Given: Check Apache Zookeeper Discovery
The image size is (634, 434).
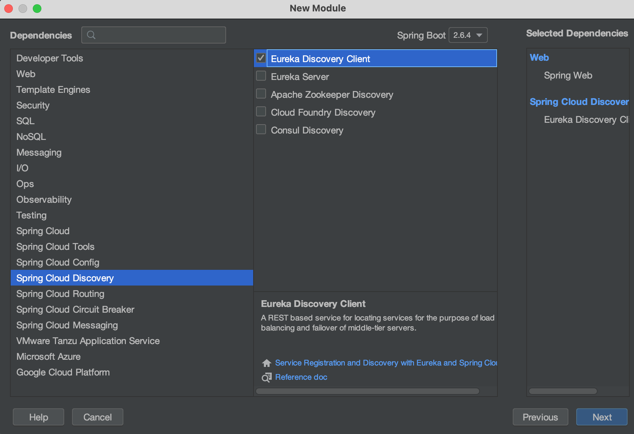Looking at the screenshot, I should (x=261, y=94).
